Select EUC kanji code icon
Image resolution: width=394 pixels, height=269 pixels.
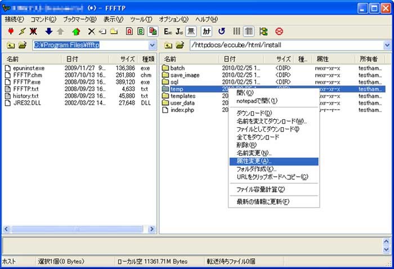[x=168, y=32]
